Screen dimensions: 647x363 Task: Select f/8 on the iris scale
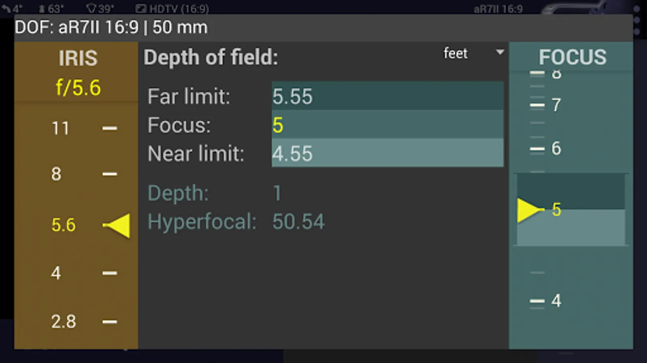(57, 174)
